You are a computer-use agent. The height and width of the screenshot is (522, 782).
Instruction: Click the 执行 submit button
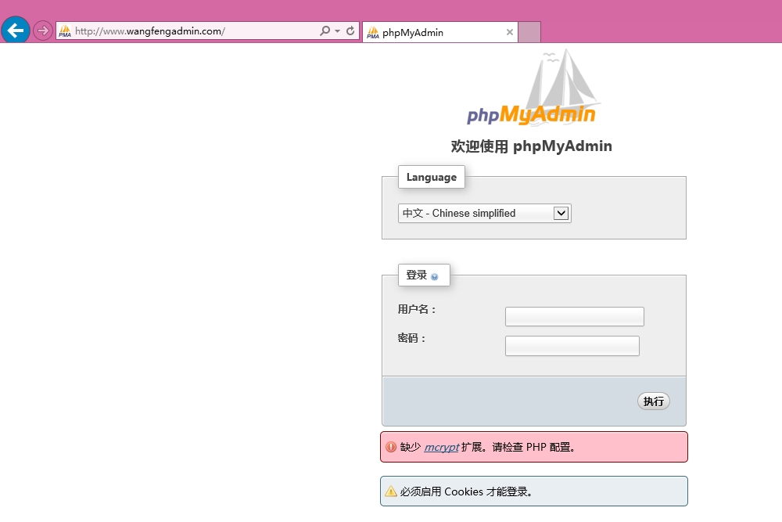pos(653,401)
